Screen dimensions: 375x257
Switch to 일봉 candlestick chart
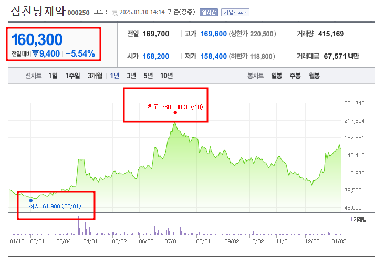click(x=276, y=76)
